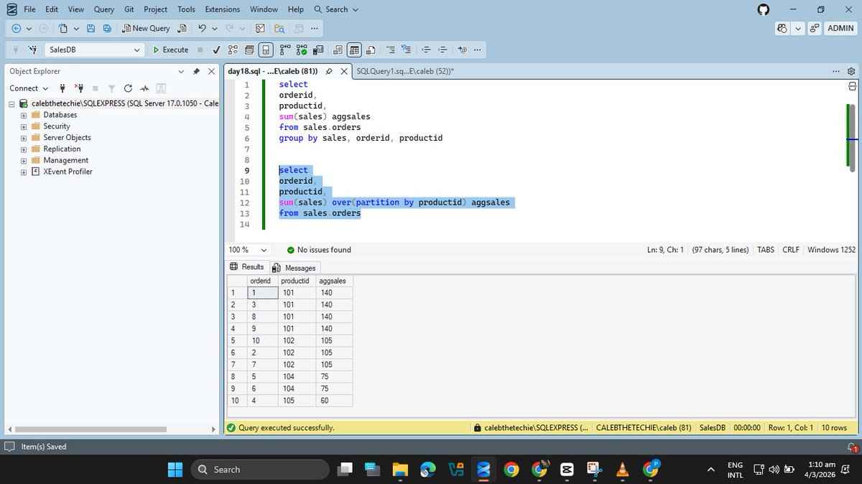862x484 pixels.
Task: Close the day18.sql tab
Action: click(x=344, y=71)
